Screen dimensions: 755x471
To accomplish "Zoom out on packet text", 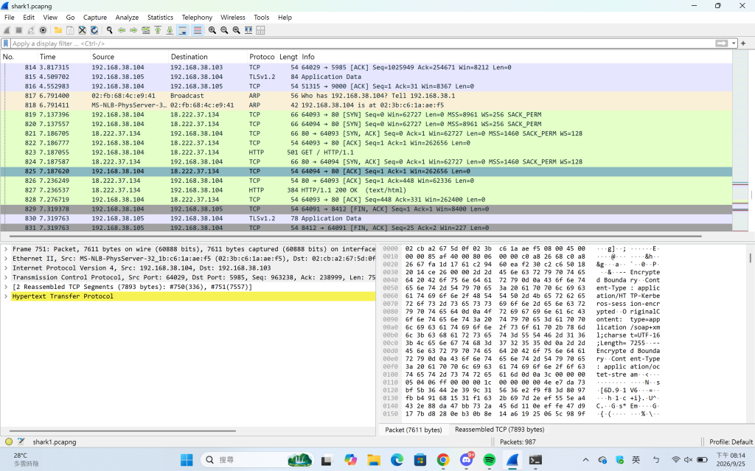I will [x=224, y=30].
